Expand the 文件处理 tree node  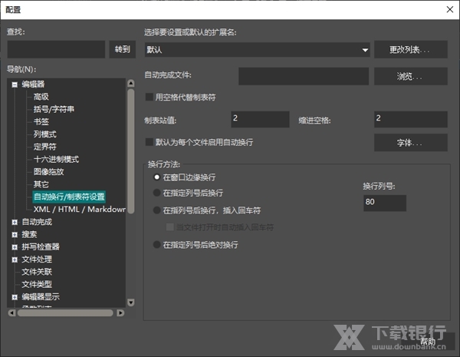pyautogui.click(x=15, y=259)
